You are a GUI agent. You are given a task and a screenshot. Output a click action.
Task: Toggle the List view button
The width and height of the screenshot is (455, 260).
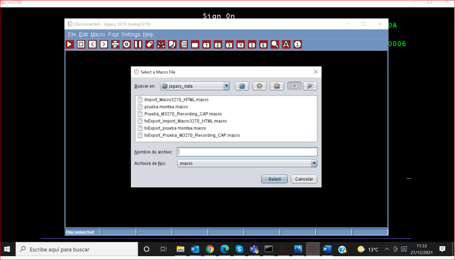(x=294, y=86)
